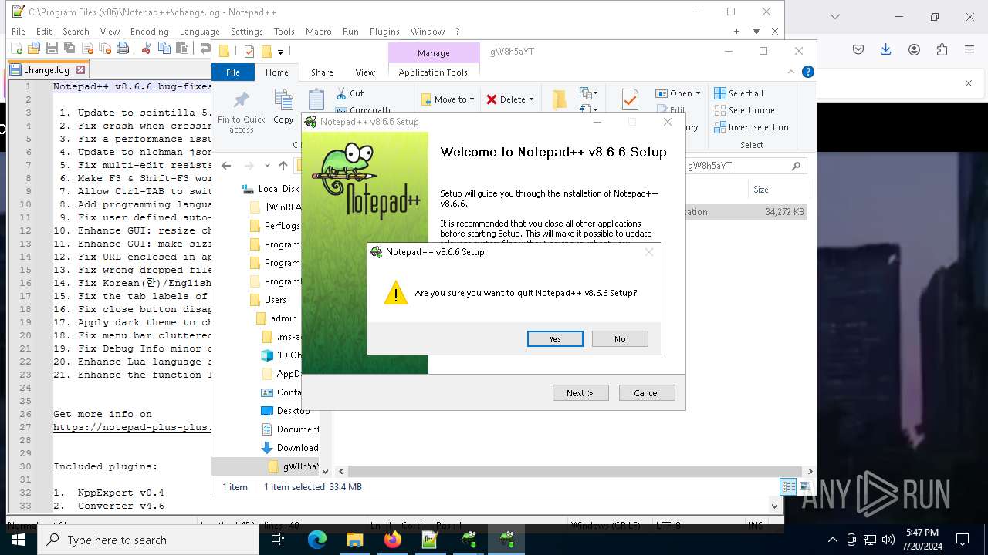Open the Notepad++ Encoding menu
This screenshot has width=988, height=555.
coord(149,32)
